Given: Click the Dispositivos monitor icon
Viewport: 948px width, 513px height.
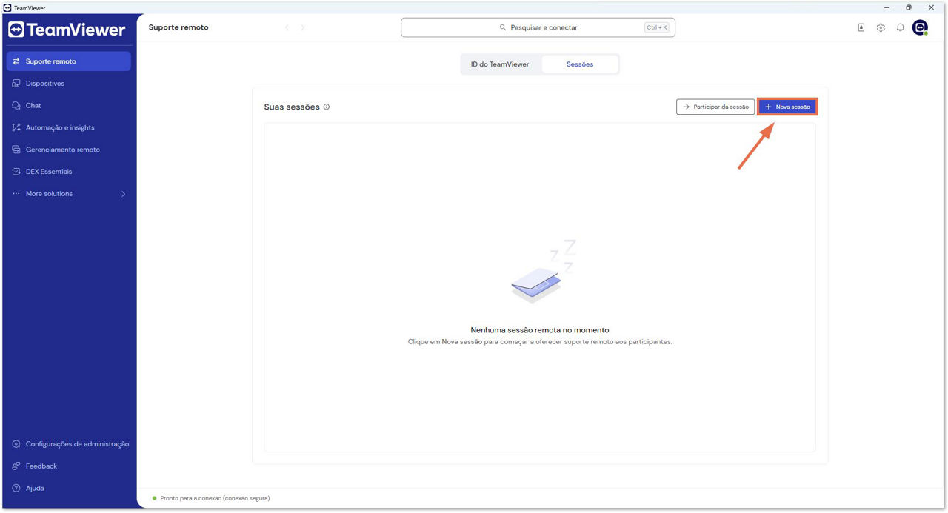Looking at the screenshot, I should click(x=16, y=84).
